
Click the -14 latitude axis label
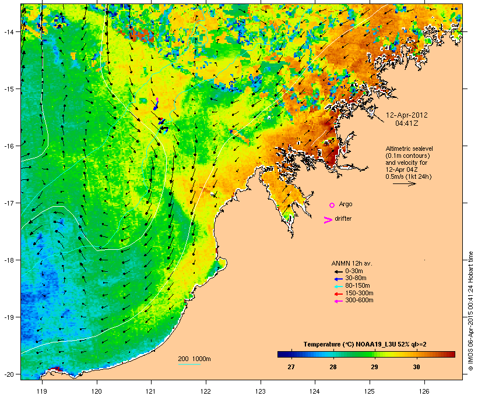[x=8, y=32]
